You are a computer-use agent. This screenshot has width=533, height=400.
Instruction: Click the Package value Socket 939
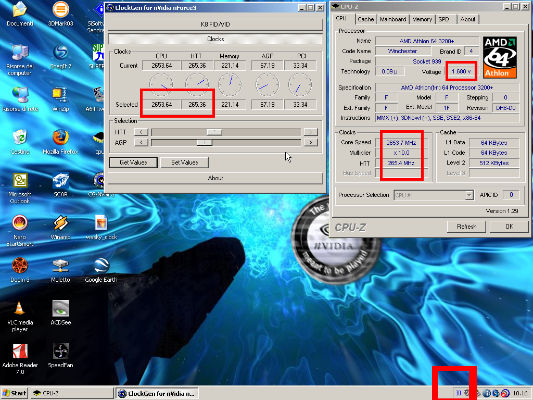coord(427,61)
